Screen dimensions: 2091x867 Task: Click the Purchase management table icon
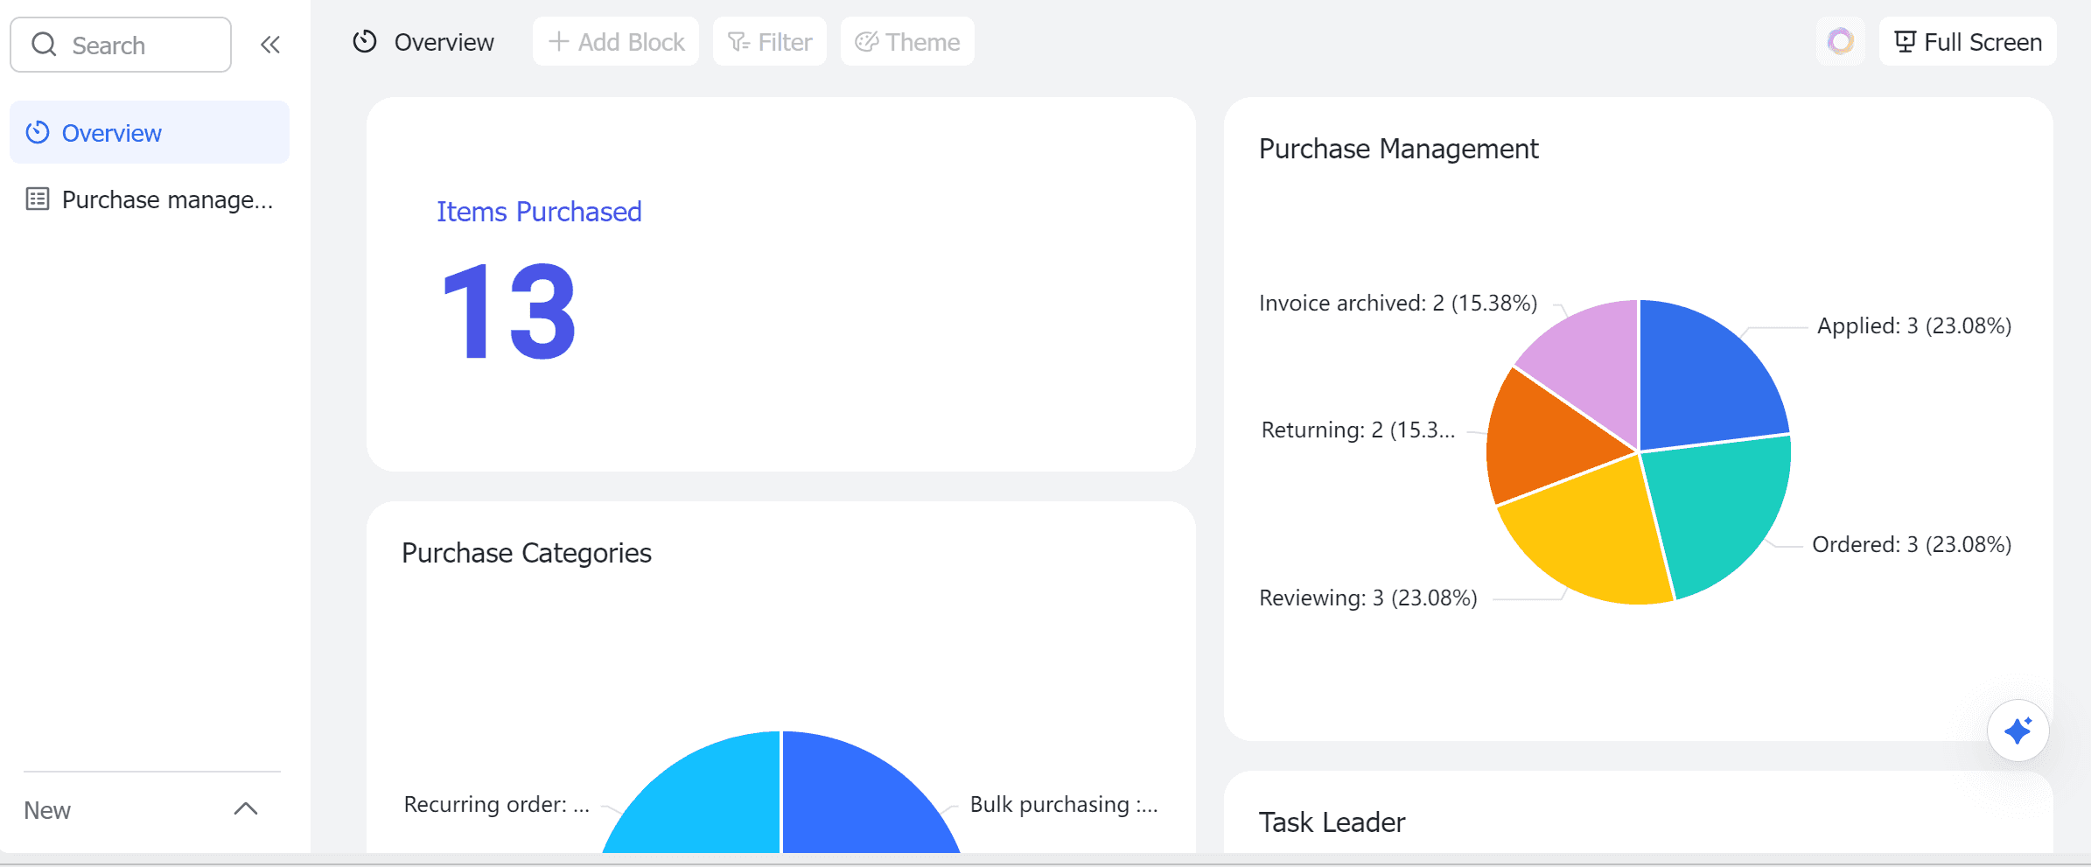38,199
